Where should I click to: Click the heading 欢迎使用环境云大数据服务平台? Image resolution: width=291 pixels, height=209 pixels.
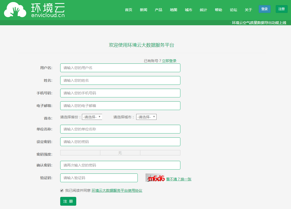click(x=141, y=45)
